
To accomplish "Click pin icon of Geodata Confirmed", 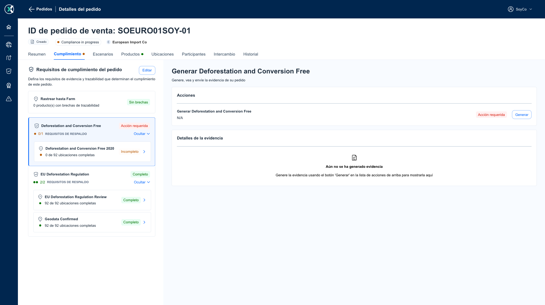I will [40, 219].
